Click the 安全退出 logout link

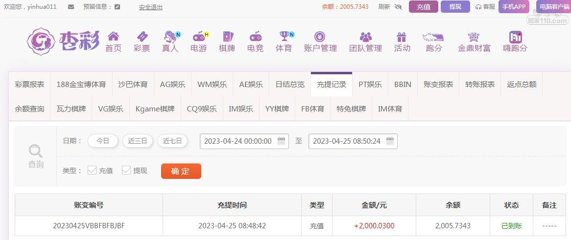[151, 7]
